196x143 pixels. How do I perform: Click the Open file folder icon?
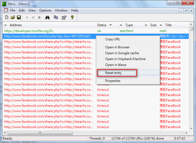[x=13, y=17]
